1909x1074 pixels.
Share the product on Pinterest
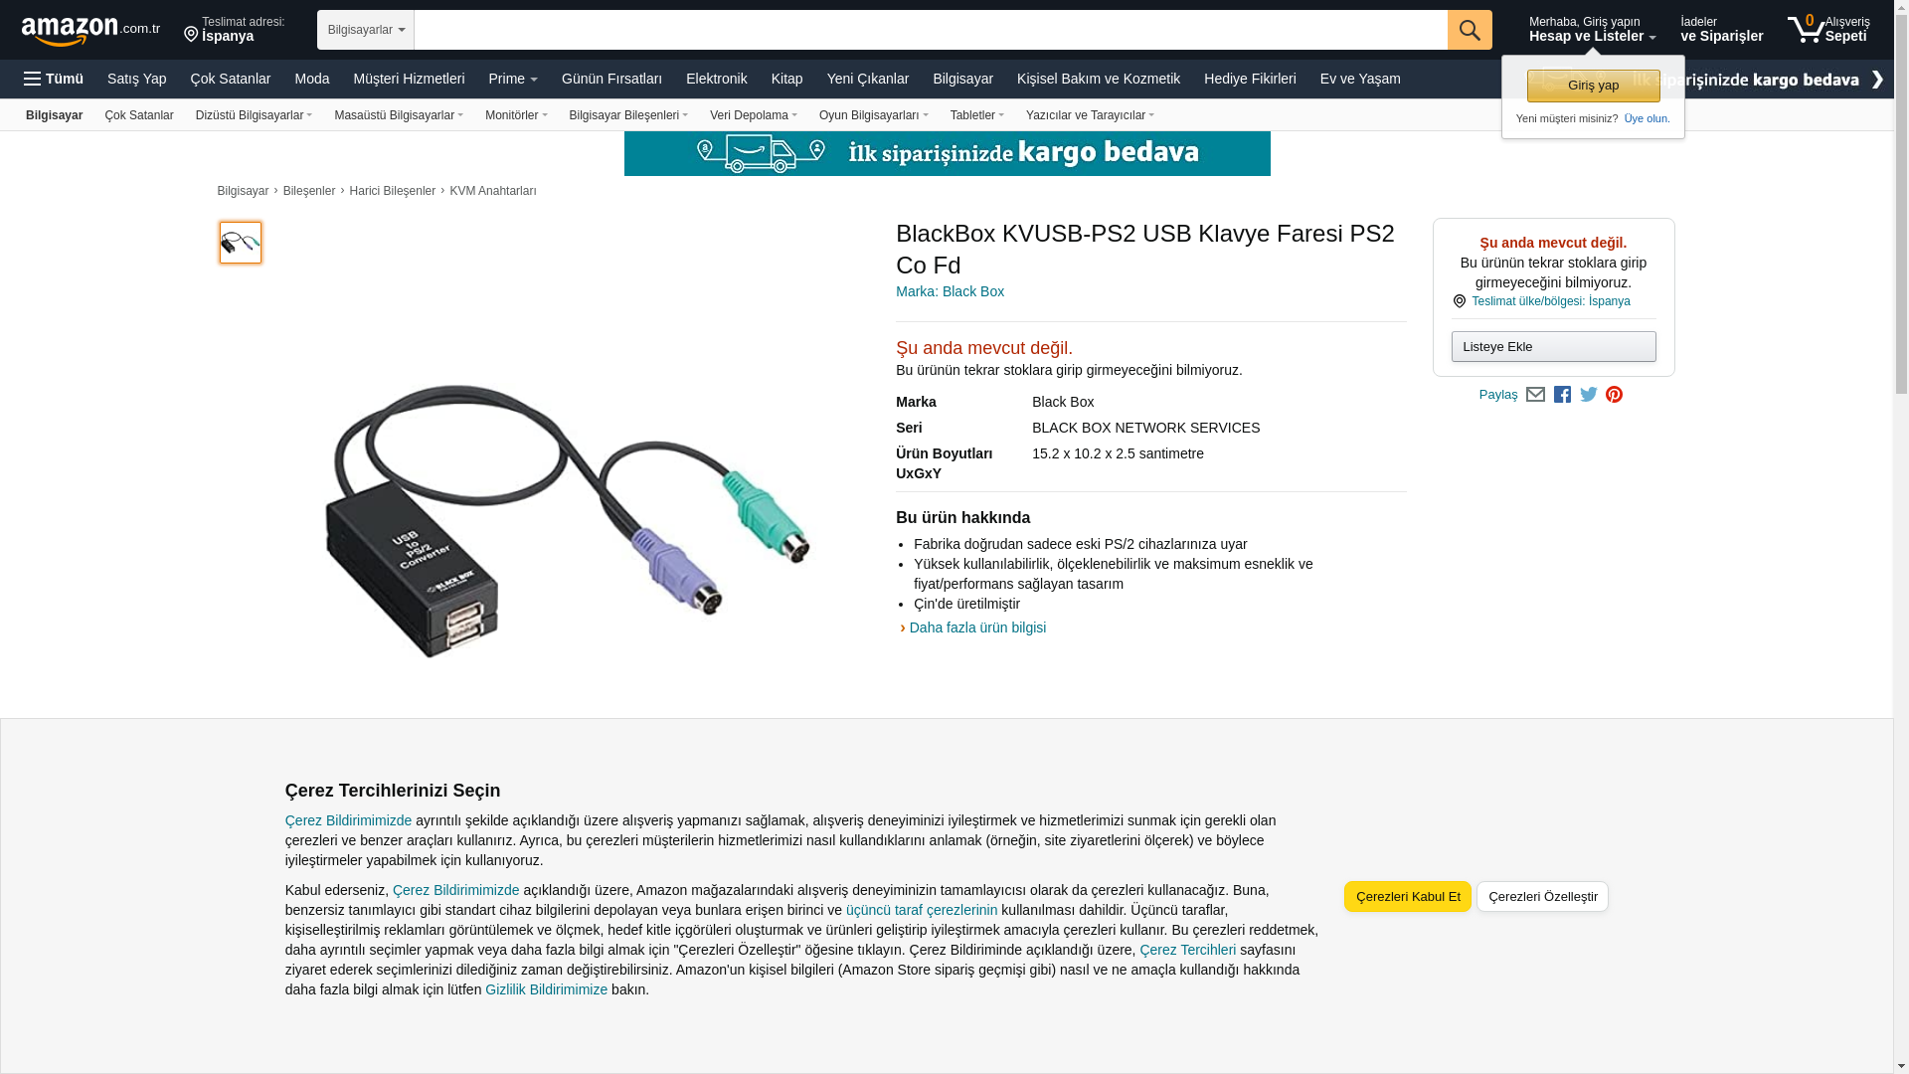[x=1615, y=395]
